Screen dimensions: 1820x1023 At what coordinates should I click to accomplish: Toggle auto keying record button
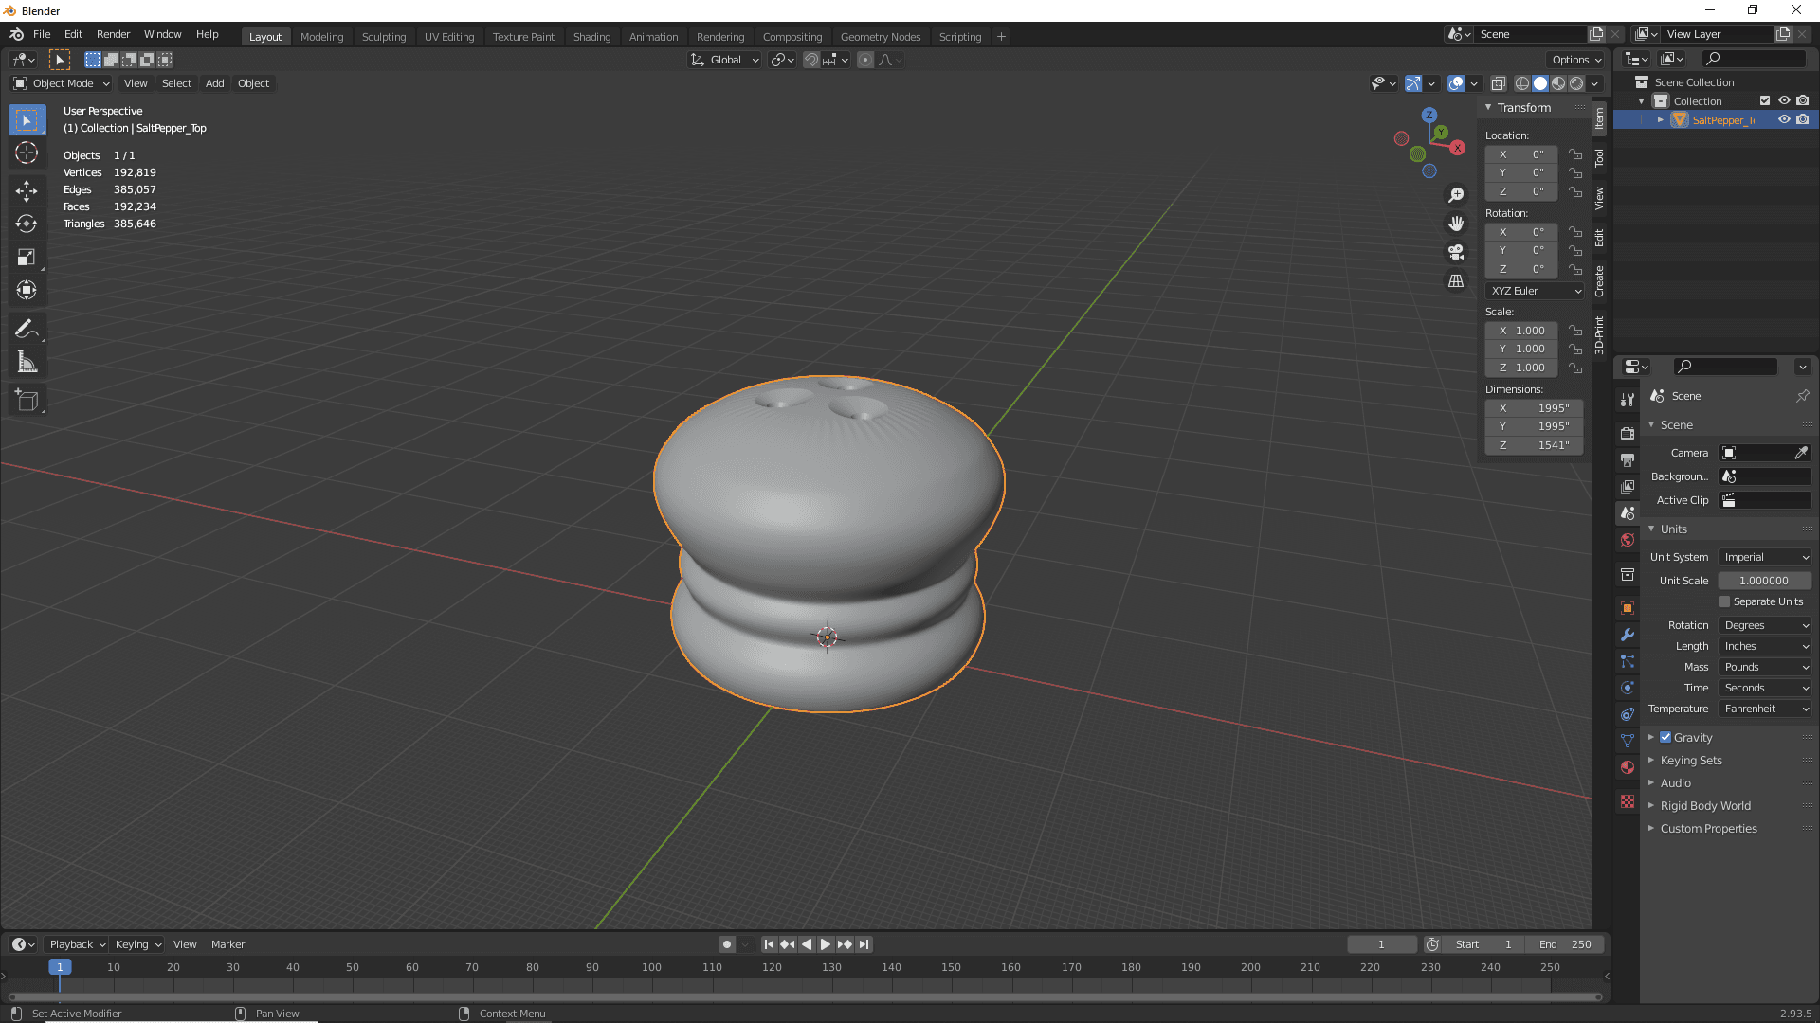tap(726, 944)
